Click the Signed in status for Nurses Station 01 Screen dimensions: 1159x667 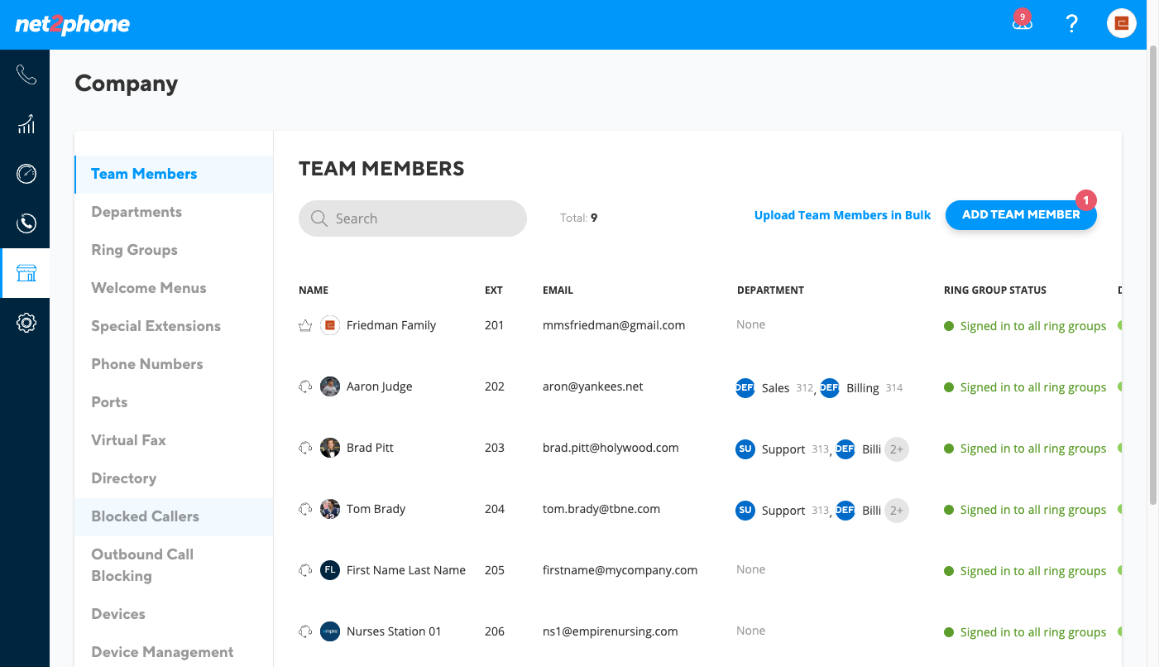1025,632
